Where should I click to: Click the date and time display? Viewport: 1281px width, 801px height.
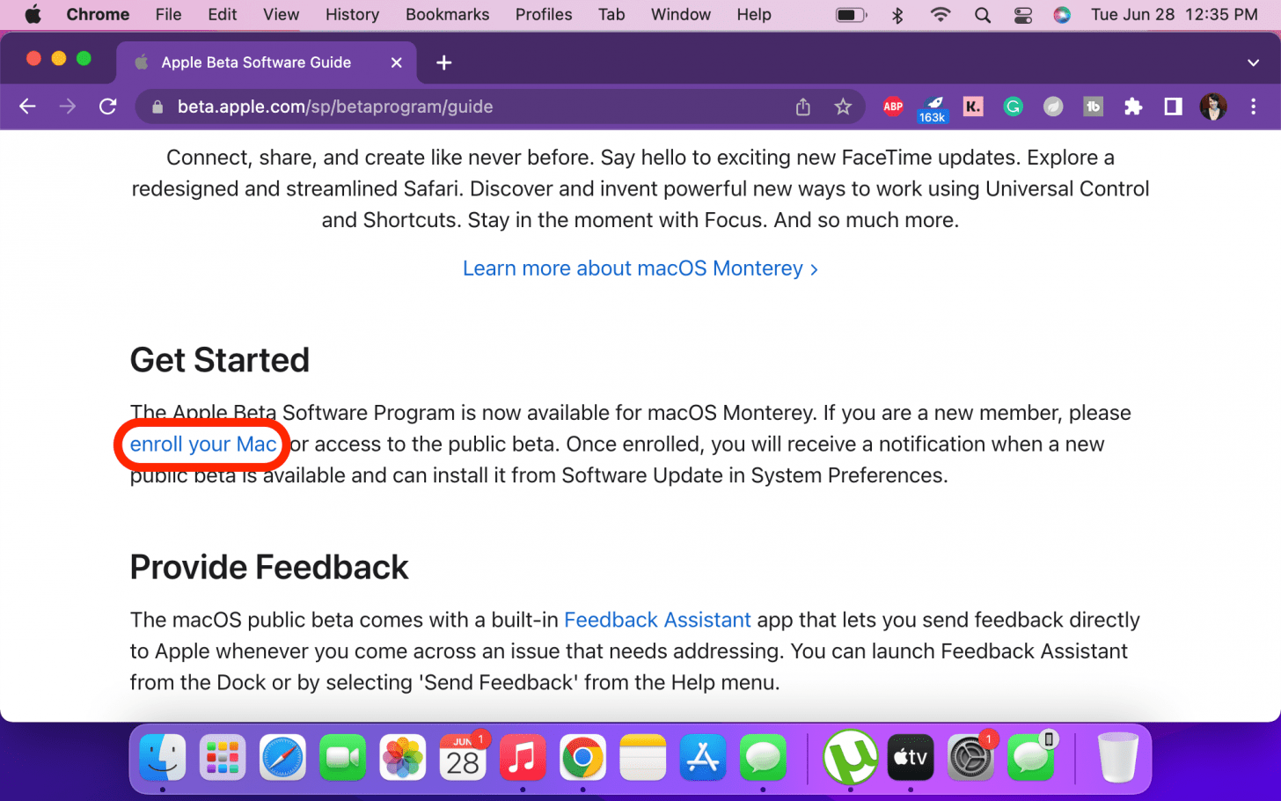[1174, 14]
